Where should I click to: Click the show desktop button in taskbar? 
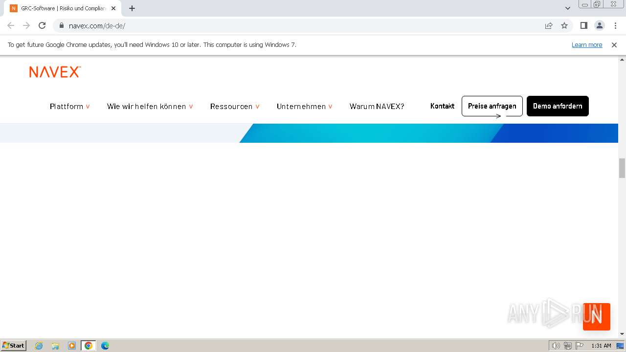[x=621, y=346]
